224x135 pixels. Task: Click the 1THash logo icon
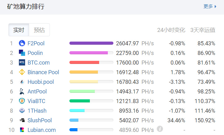click(x=22, y=111)
